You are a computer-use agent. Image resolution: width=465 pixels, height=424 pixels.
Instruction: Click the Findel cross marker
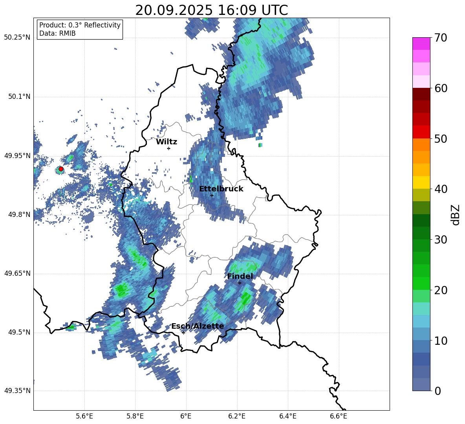coord(240,283)
